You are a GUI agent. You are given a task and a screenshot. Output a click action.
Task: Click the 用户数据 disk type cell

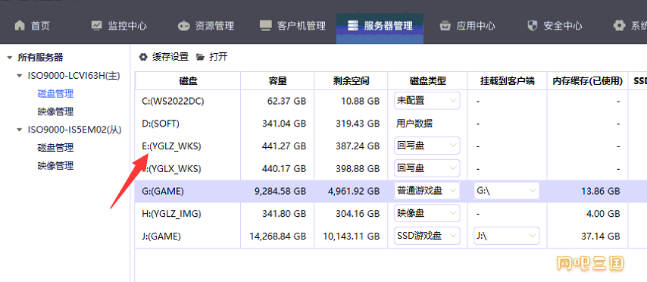pyautogui.click(x=414, y=124)
